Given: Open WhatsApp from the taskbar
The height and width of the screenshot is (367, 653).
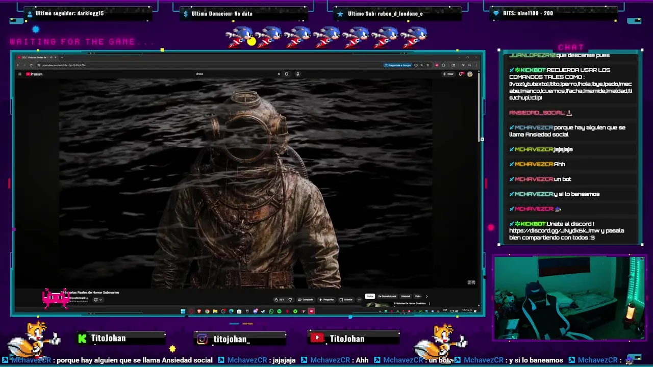Looking at the screenshot, I should coord(271,311).
